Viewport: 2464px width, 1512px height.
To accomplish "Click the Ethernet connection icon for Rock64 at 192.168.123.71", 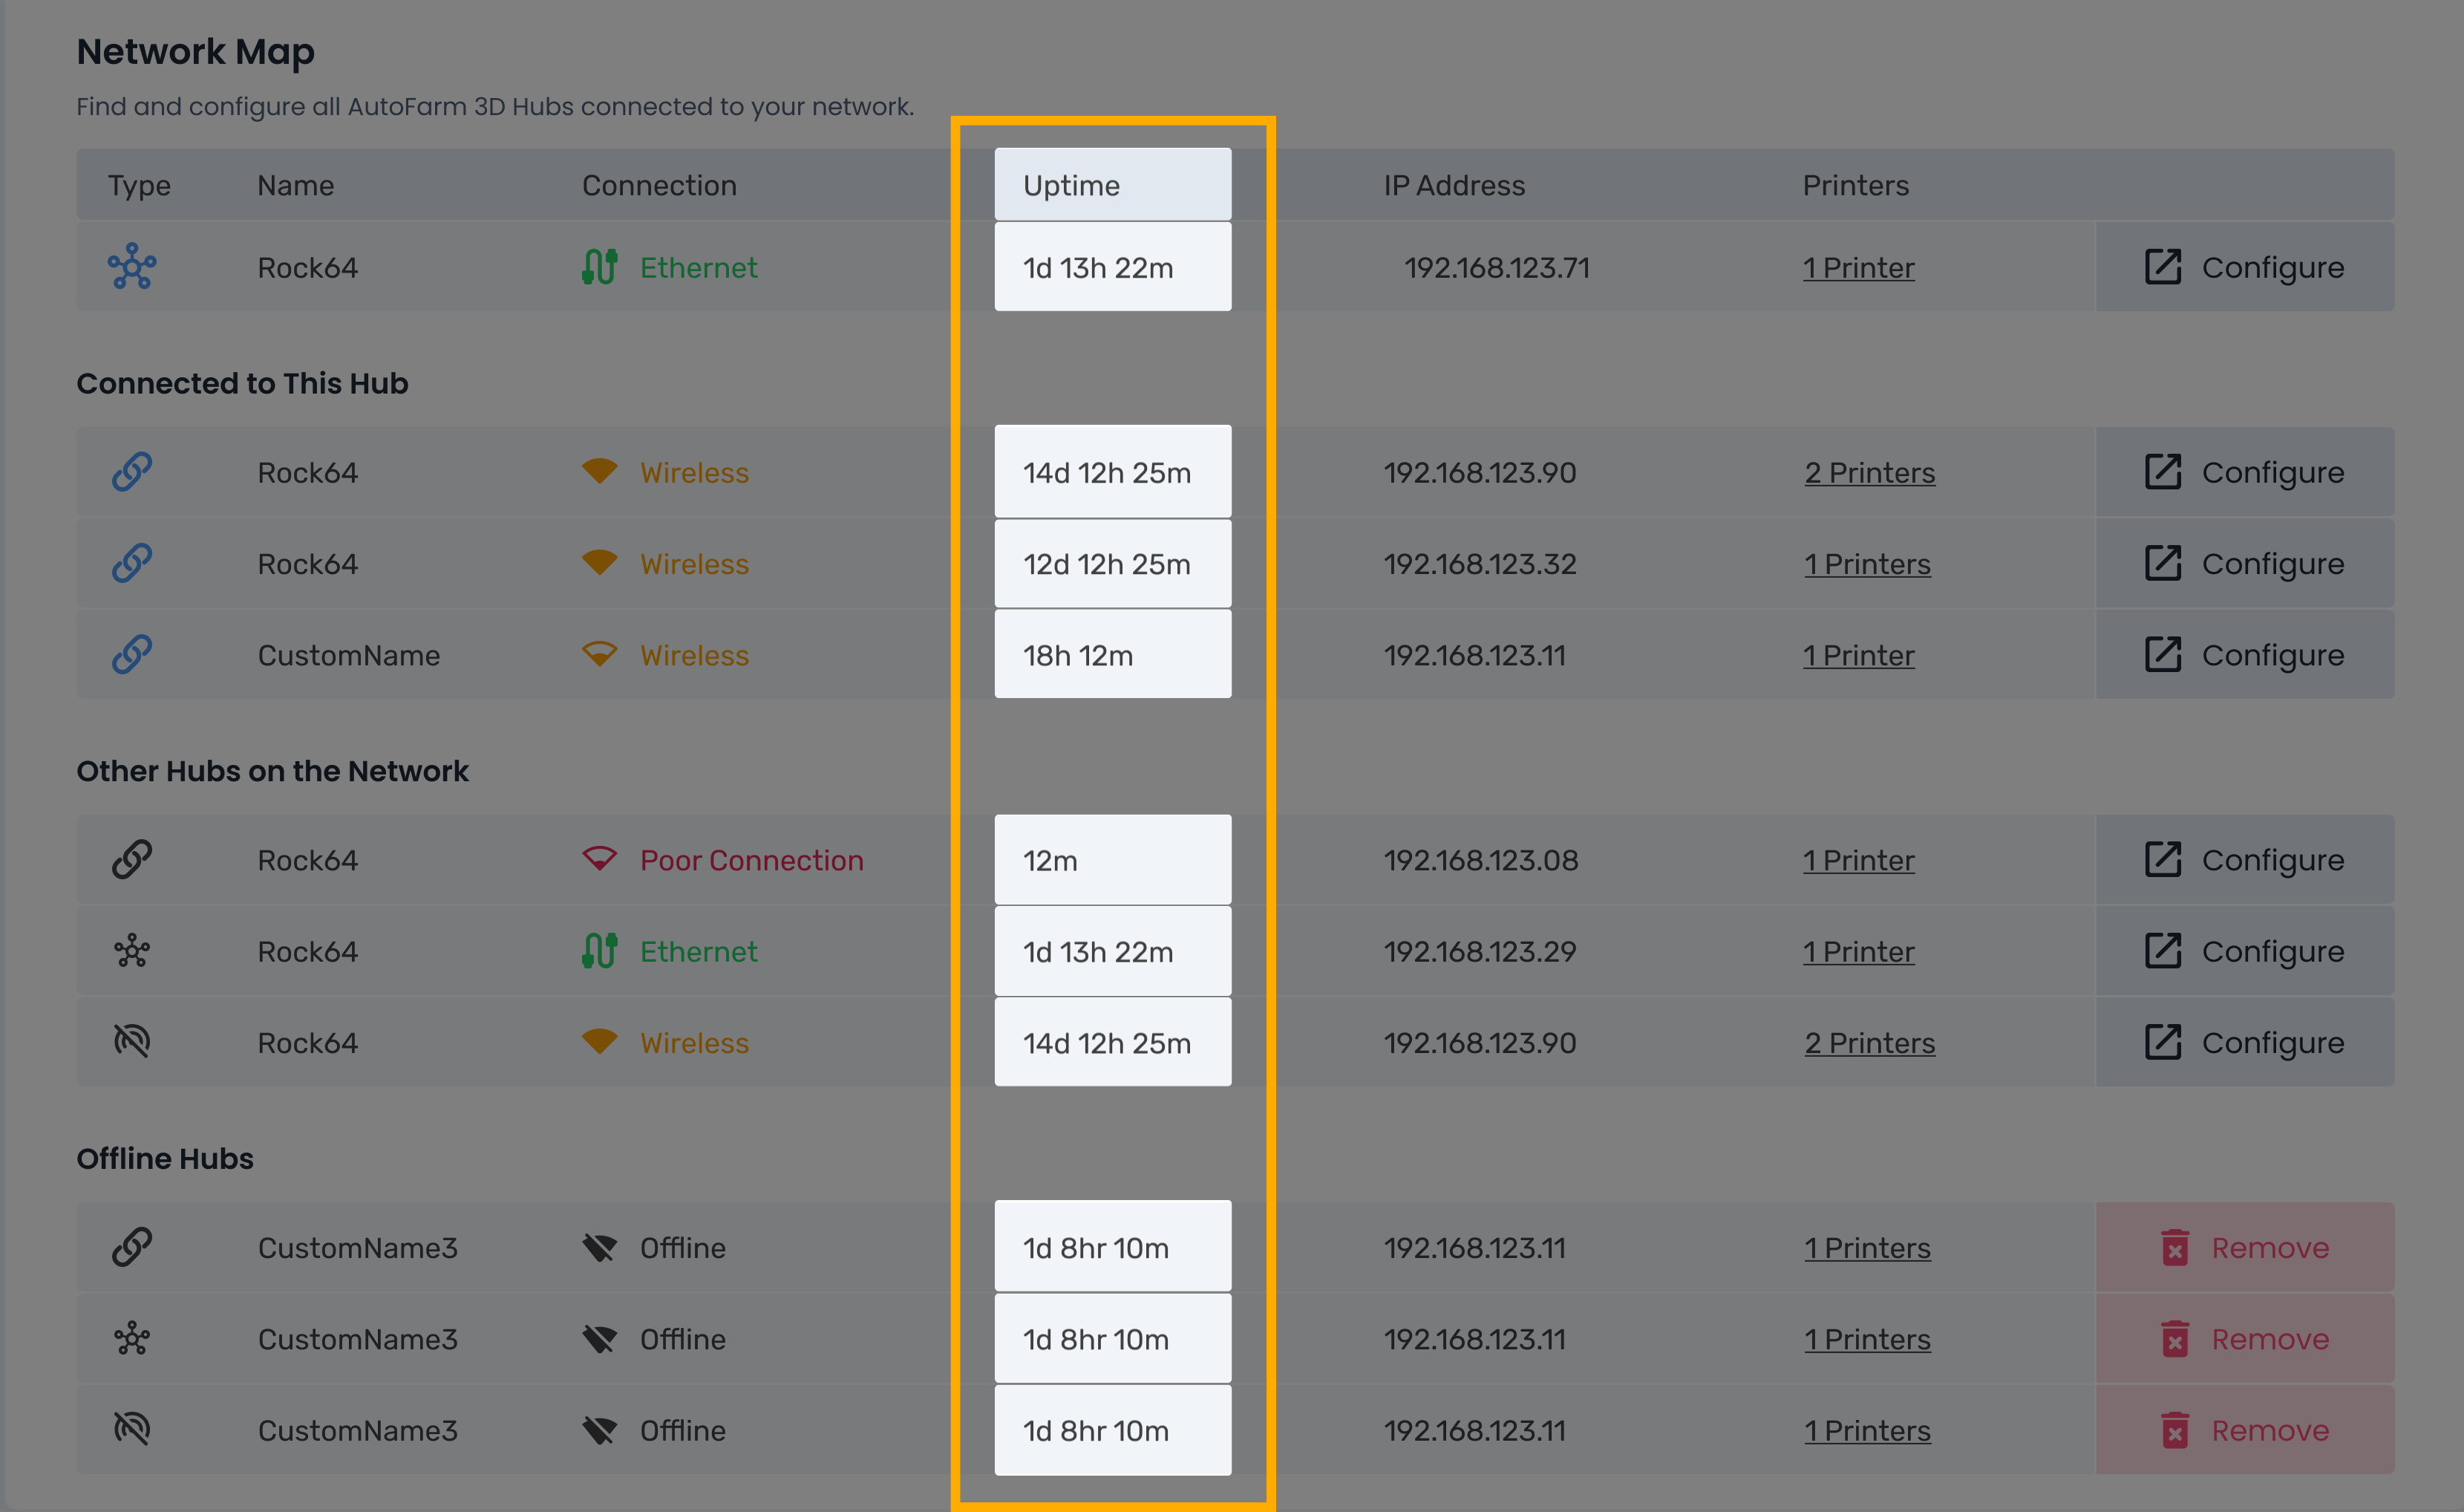I will click(599, 267).
